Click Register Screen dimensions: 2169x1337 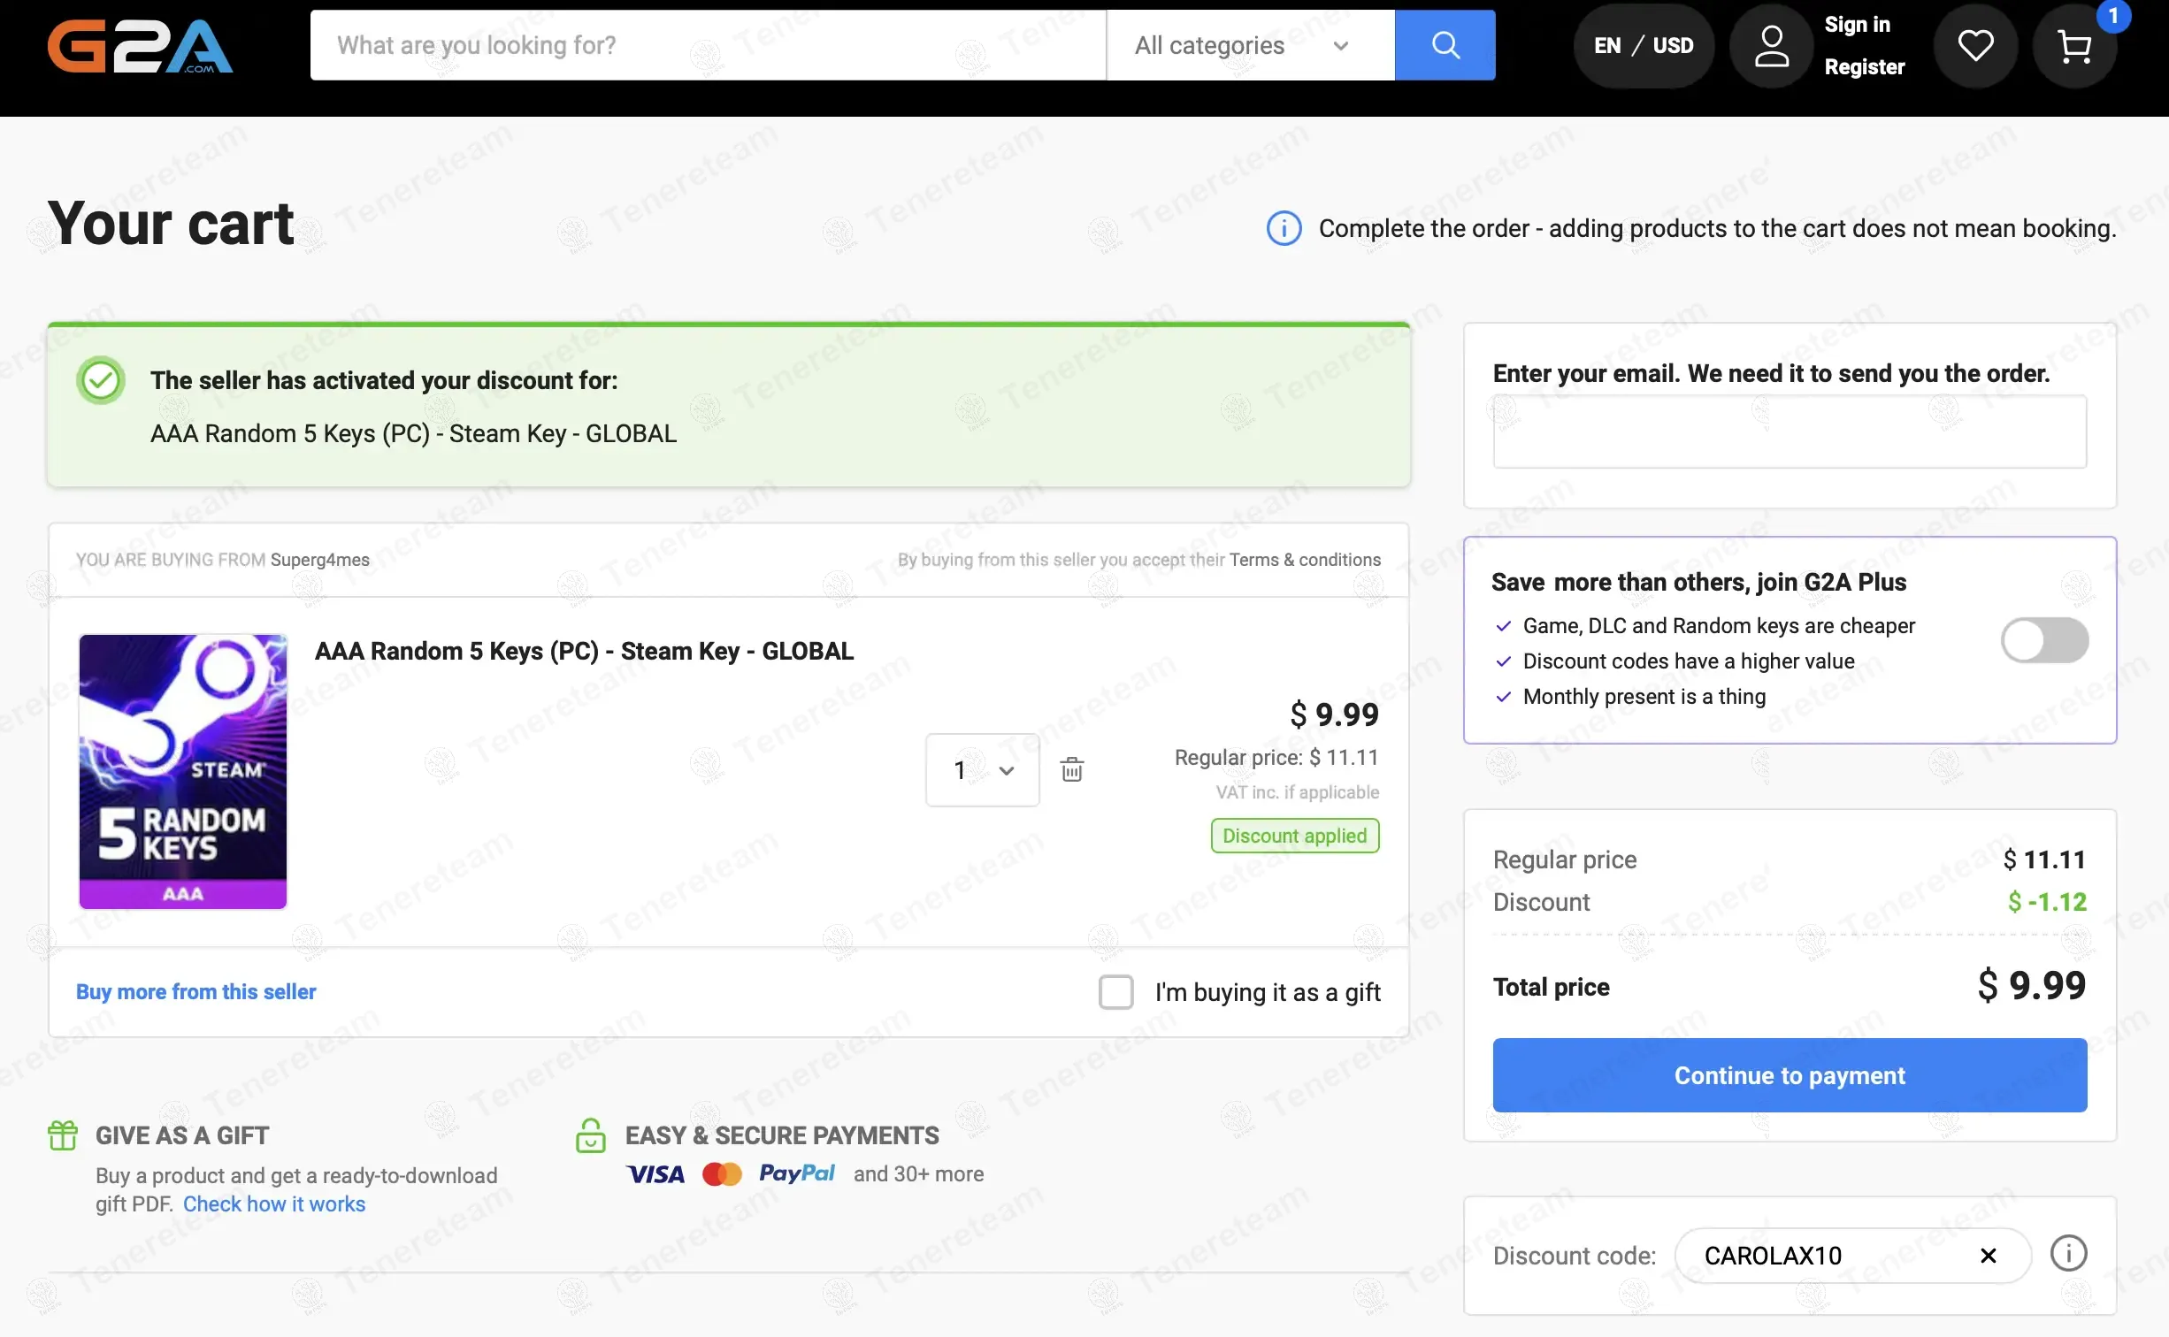pyautogui.click(x=1864, y=67)
